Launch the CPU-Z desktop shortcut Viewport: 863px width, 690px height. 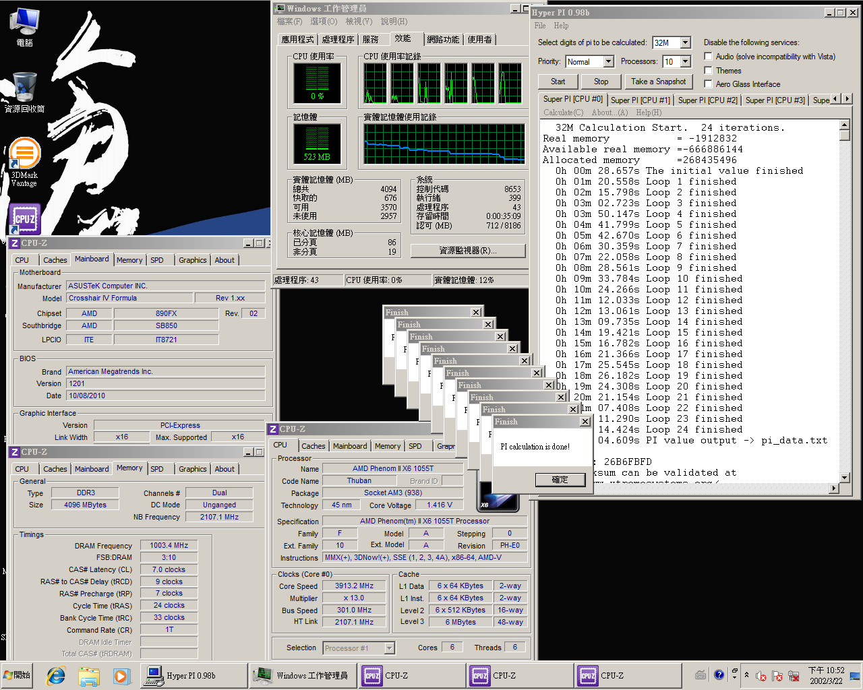[24, 219]
